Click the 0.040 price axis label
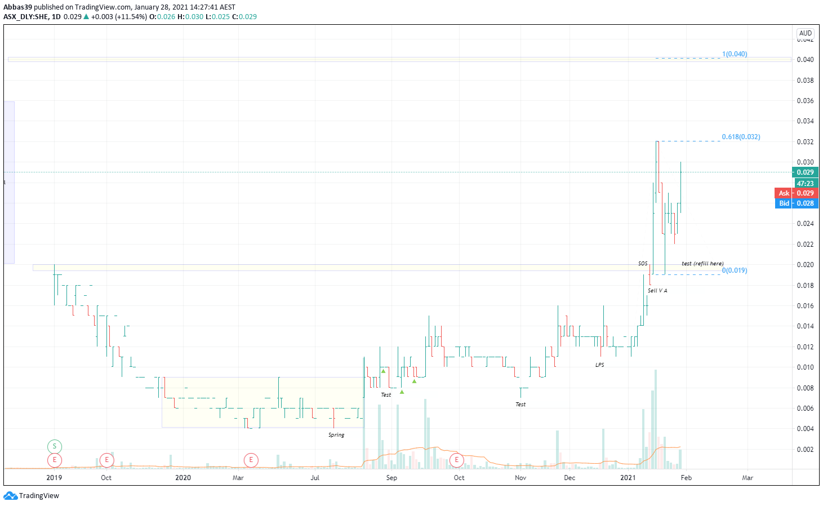The image size is (823, 506). coord(805,60)
